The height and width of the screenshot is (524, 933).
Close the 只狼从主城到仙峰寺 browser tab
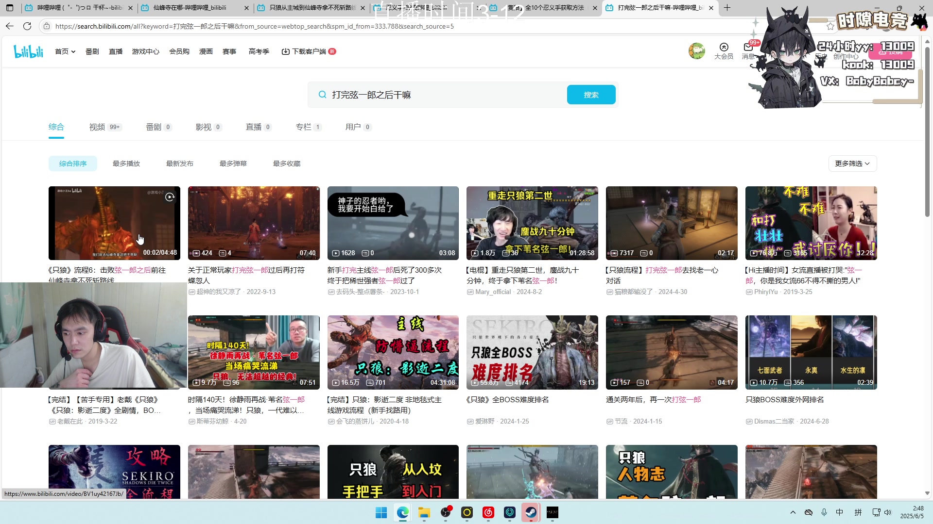click(363, 8)
